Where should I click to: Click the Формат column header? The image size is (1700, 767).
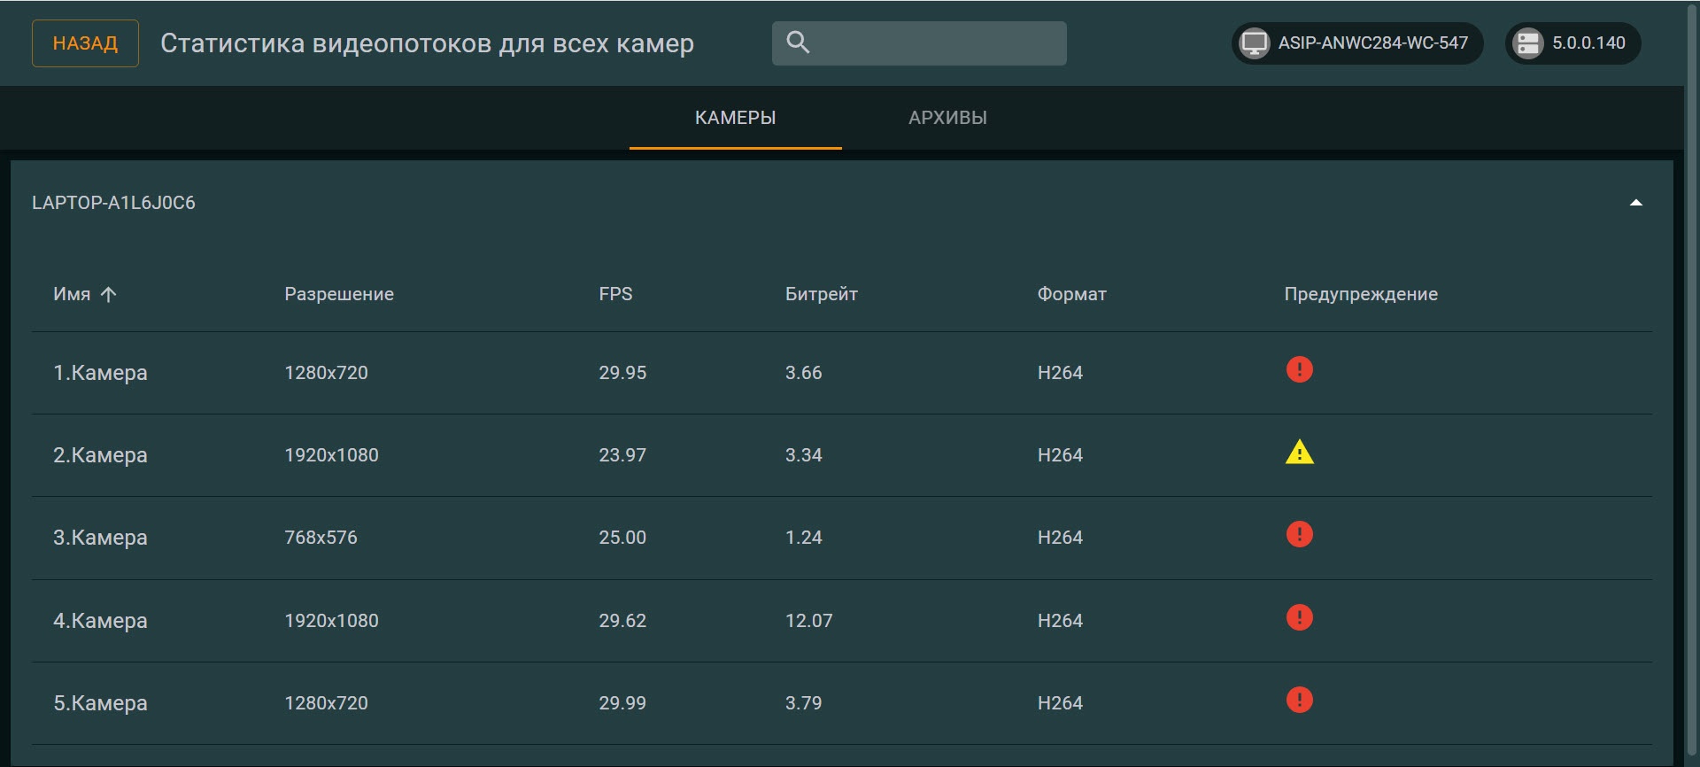click(x=1071, y=294)
